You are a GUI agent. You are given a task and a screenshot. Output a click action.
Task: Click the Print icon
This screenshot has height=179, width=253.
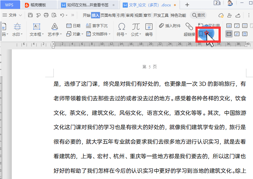point(46,15)
